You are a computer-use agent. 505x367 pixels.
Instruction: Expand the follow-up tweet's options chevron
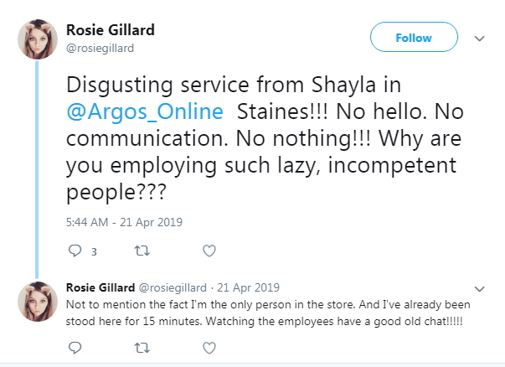tap(480, 288)
